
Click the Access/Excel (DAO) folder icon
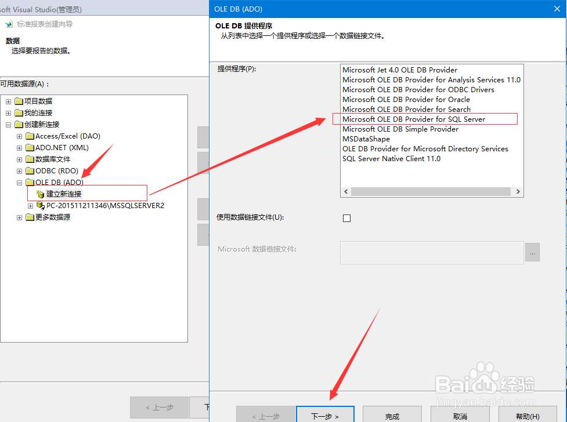click(31, 136)
